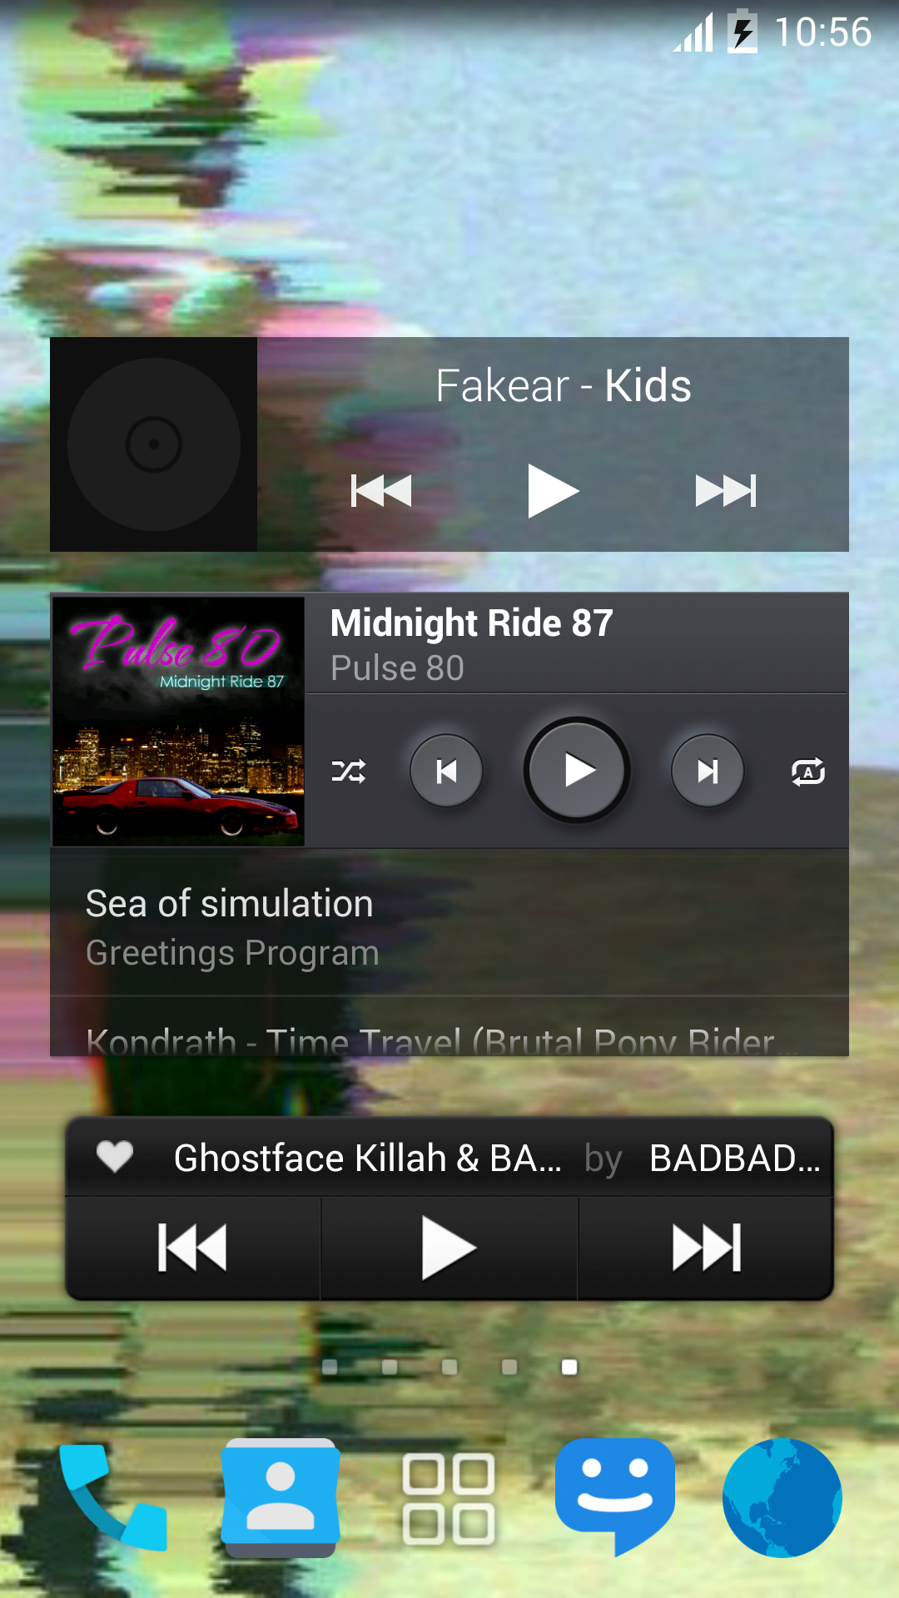
Task: Play the Fakear - Kids track
Action: 553,491
